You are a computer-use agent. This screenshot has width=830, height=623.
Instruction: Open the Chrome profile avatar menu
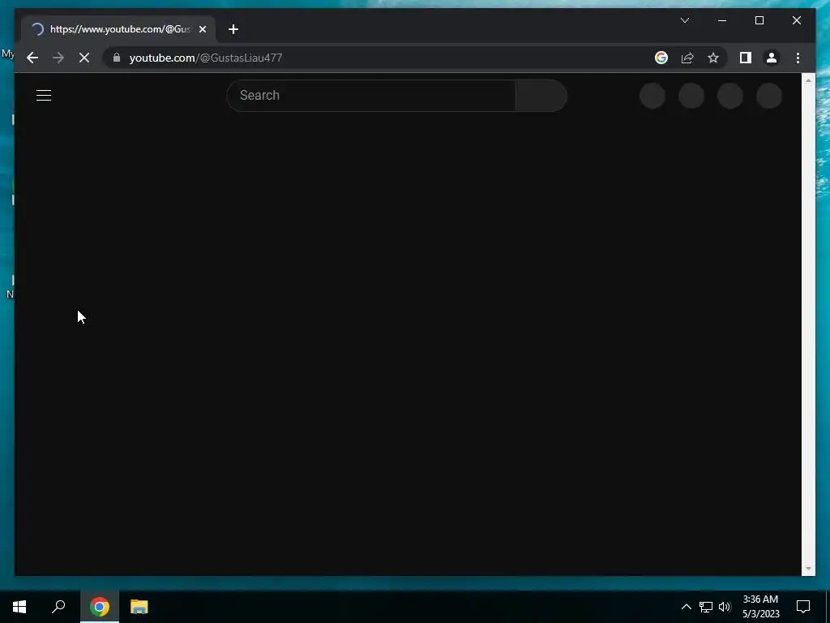click(x=772, y=58)
